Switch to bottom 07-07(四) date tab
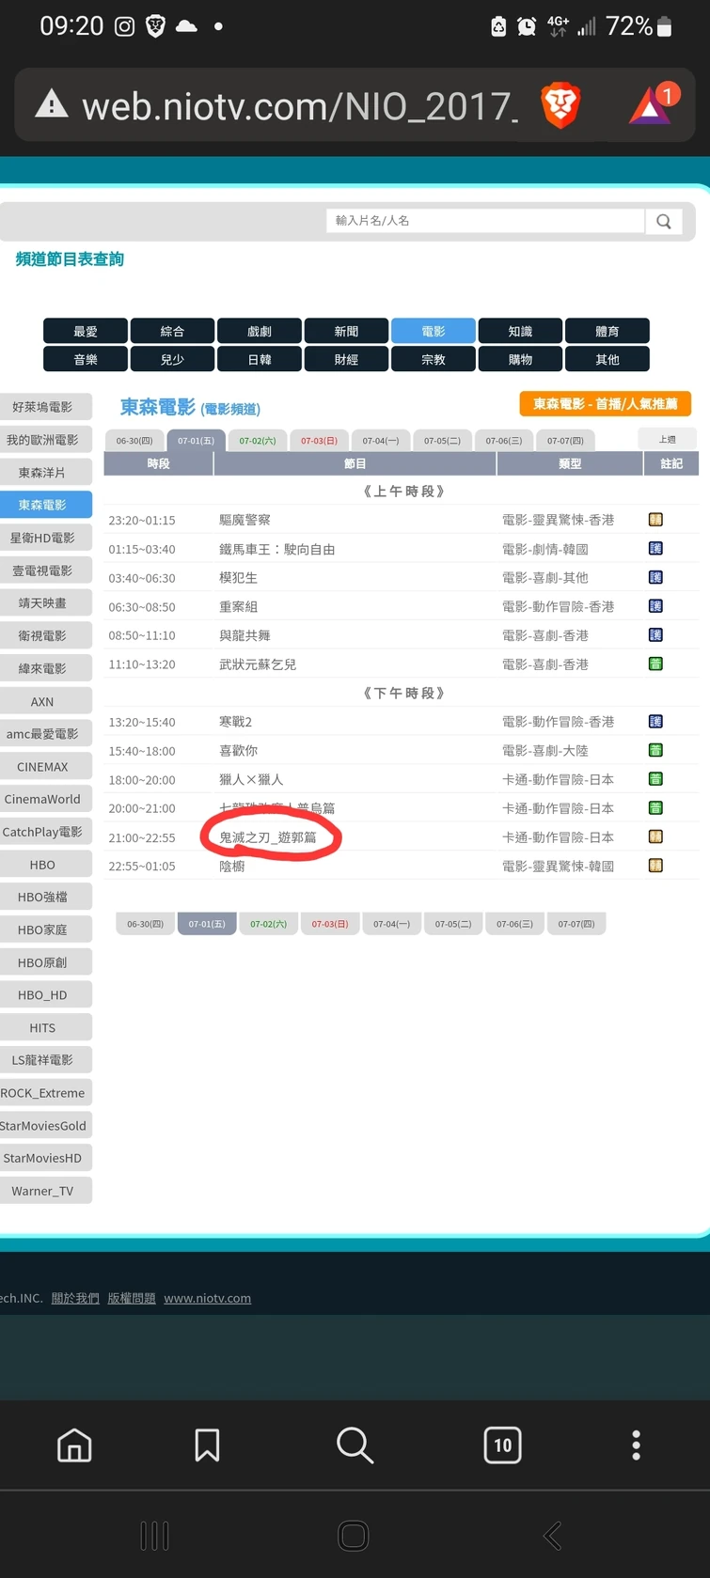The width and height of the screenshot is (710, 1578). [576, 924]
